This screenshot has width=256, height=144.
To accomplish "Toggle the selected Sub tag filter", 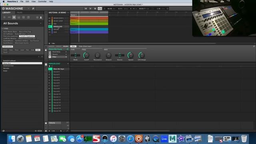I will click(38, 50).
